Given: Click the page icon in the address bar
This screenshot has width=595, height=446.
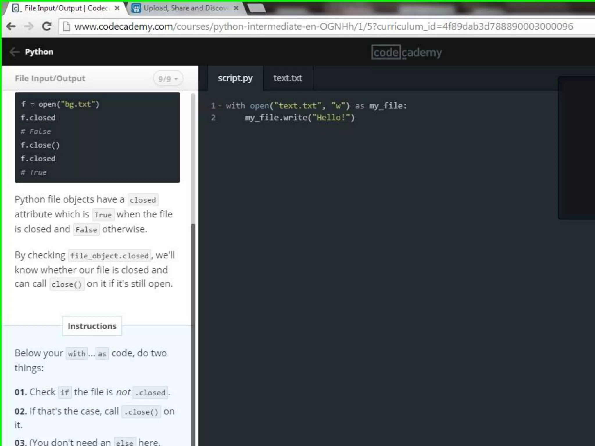Looking at the screenshot, I should tap(67, 26).
